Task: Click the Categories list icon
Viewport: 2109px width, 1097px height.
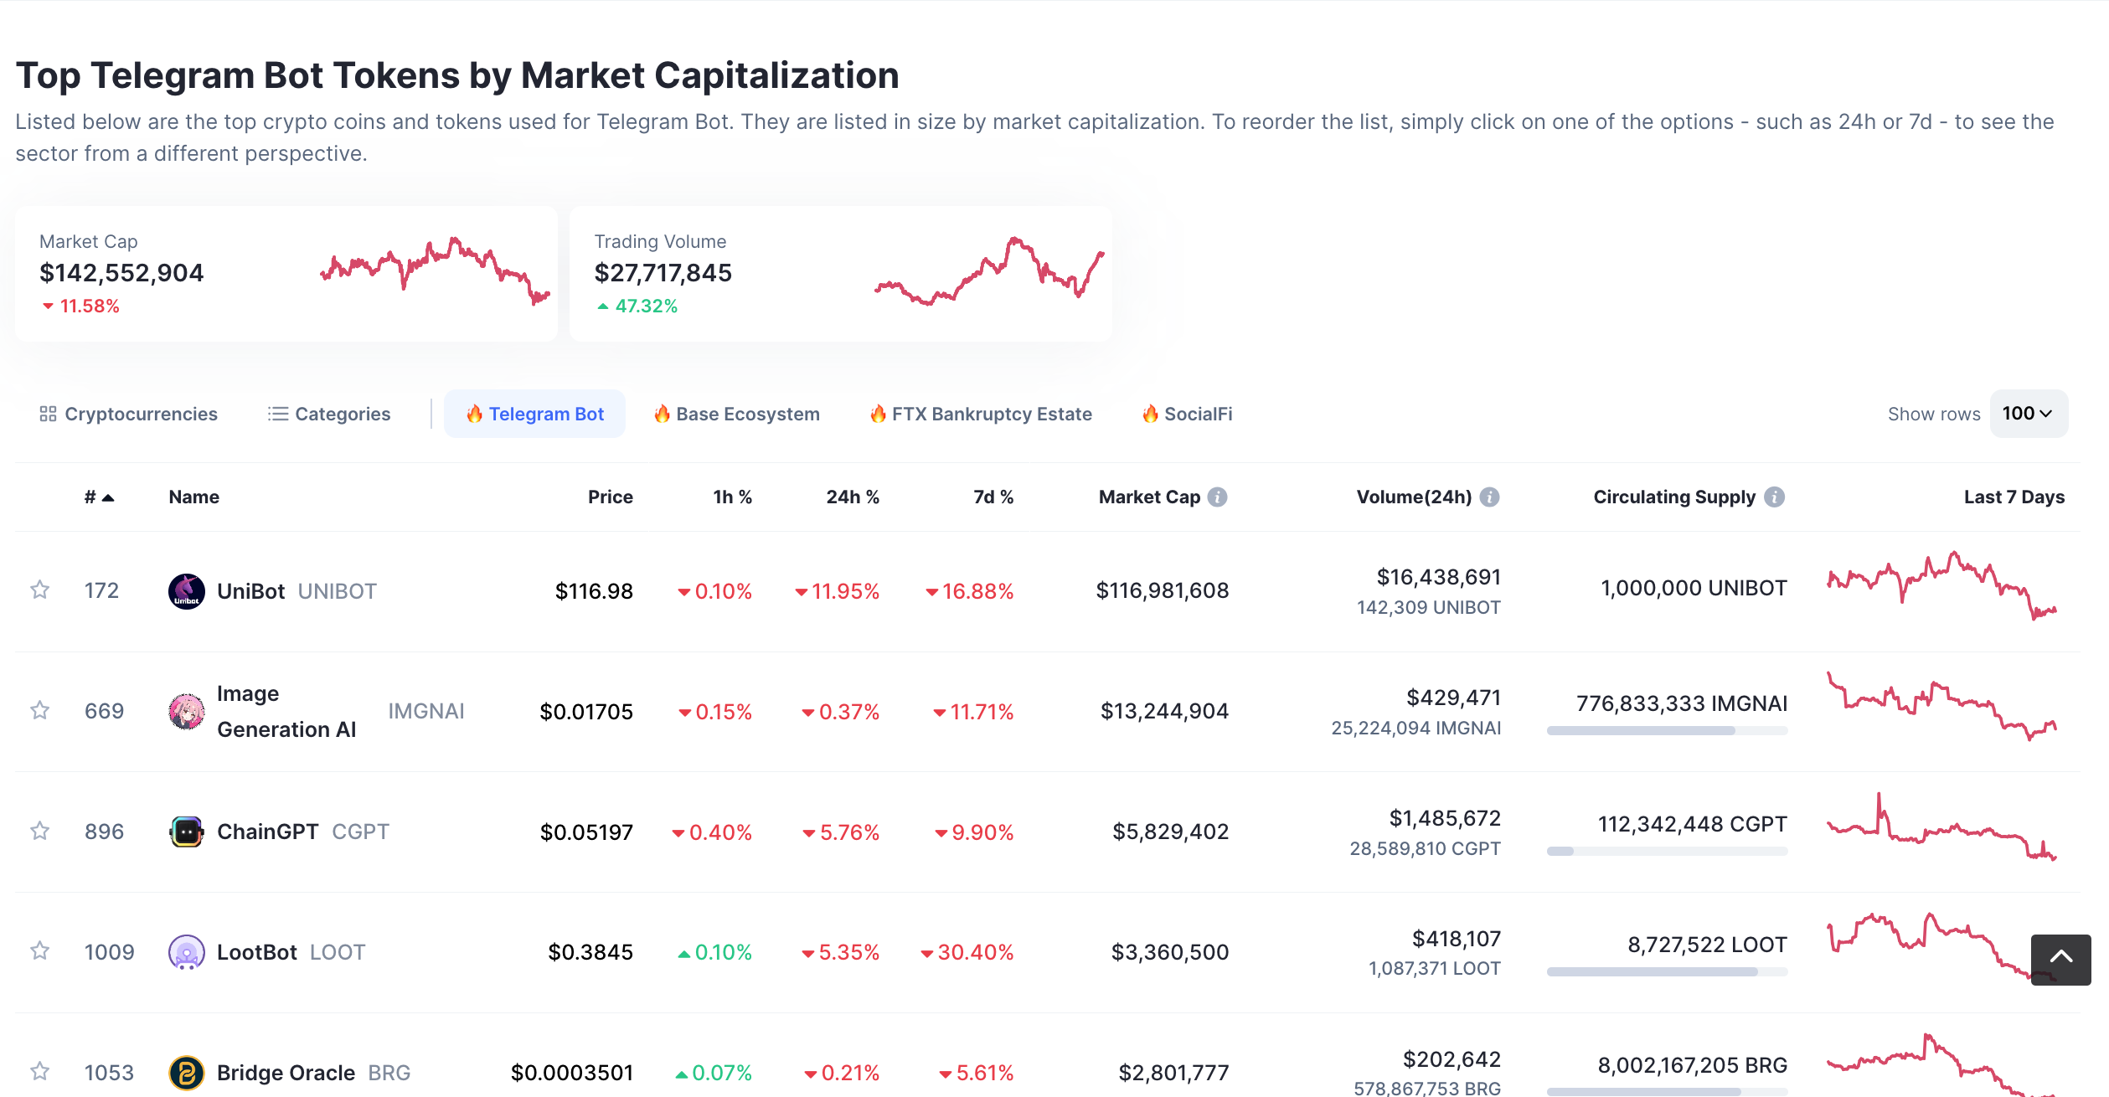Action: pyautogui.click(x=278, y=414)
